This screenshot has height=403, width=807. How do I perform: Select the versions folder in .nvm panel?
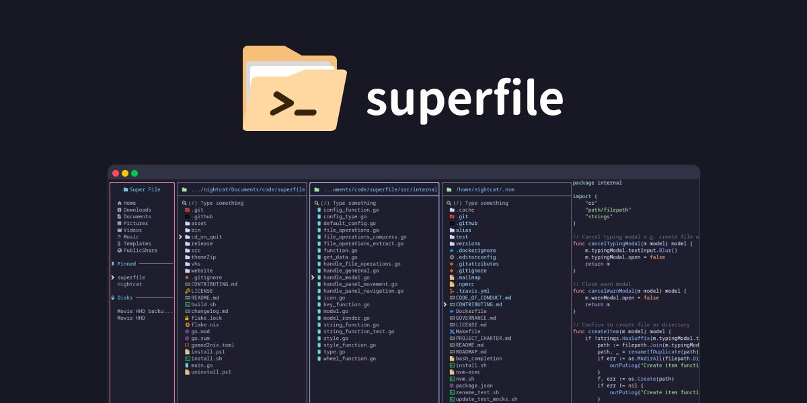click(x=465, y=243)
